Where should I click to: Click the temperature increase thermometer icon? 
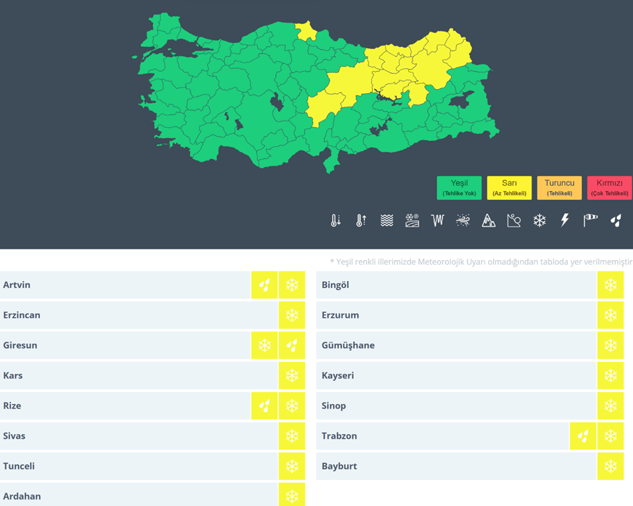361,220
